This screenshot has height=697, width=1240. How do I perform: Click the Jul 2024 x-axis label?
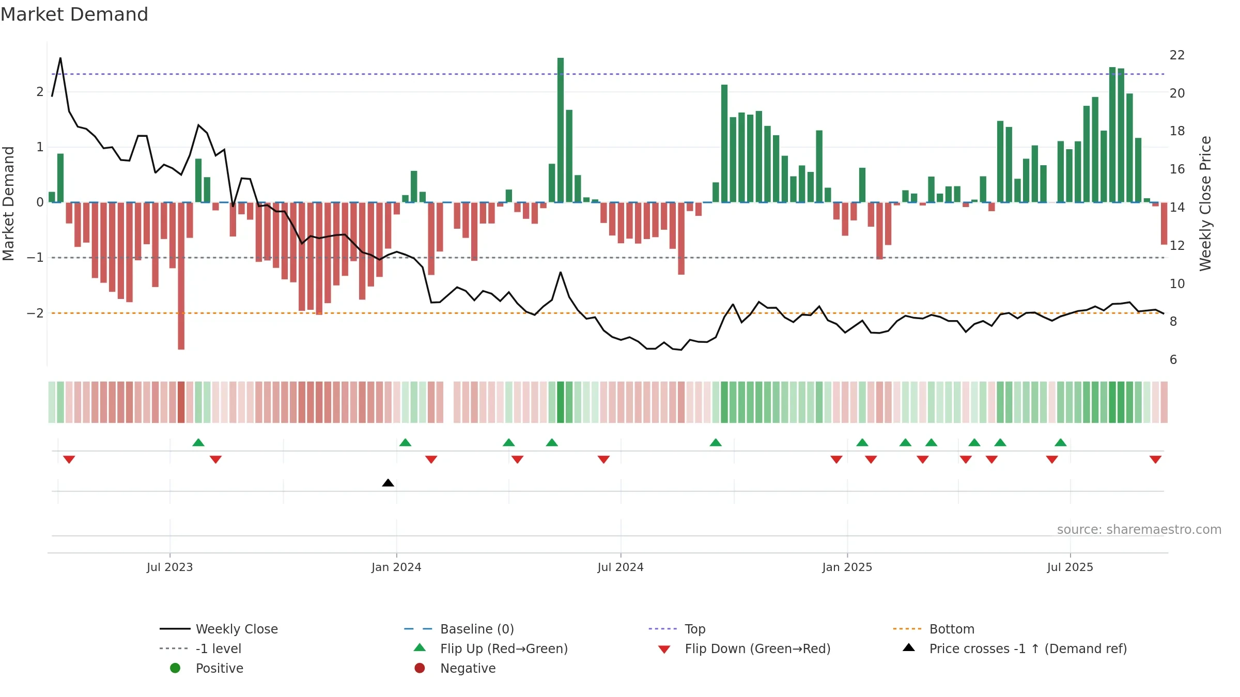pos(621,567)
